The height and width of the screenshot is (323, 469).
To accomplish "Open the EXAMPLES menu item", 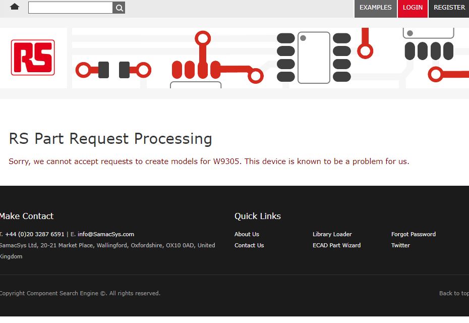I will click(375, 8).
